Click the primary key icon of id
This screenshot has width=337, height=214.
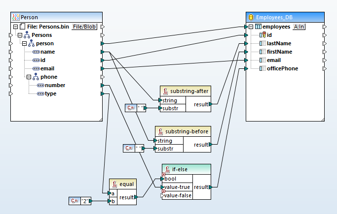(263, 35)
